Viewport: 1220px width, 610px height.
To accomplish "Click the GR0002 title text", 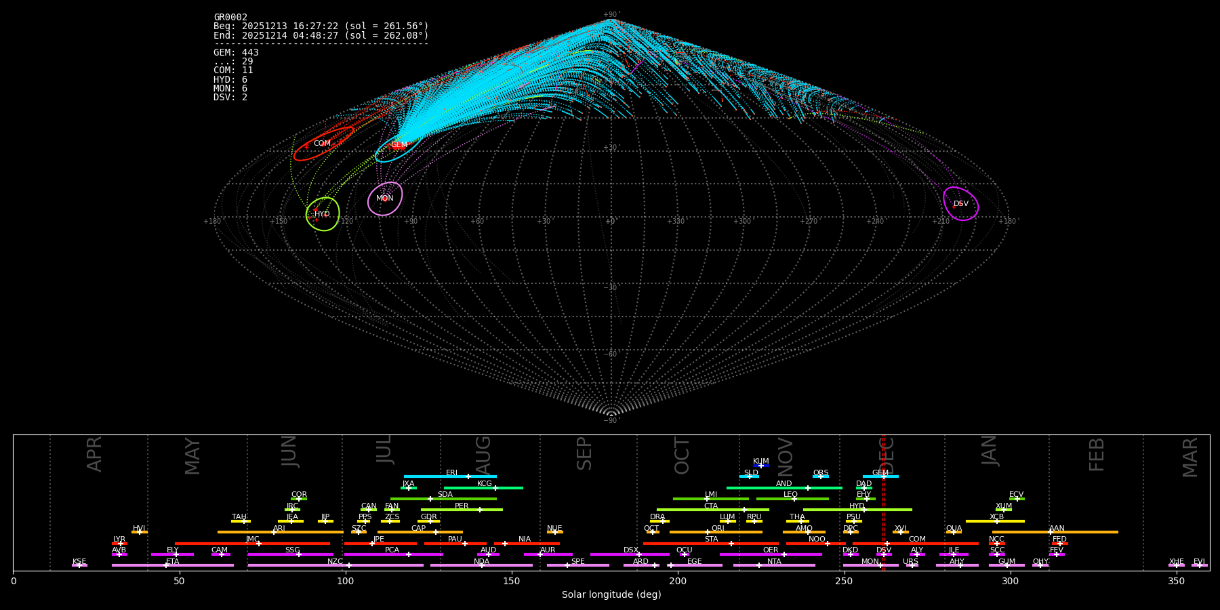I will tap(230, 18).
